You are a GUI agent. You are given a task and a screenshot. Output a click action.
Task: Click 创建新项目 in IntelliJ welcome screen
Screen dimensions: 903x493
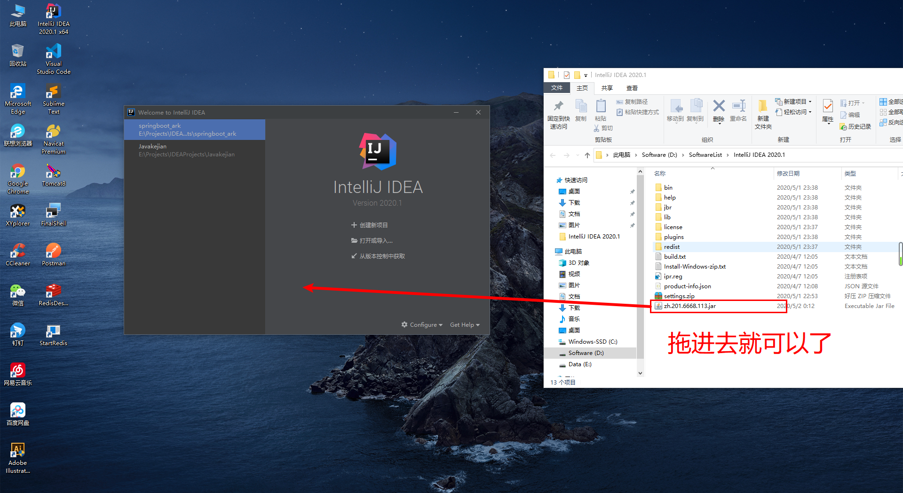tap(370, 225)
